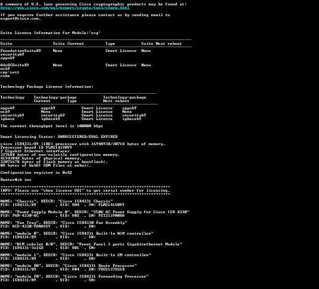The width and height of the screenshot is (319, 289).
Task: Click 'Smart License' in the ipbase row
Action: pos(97,119)
